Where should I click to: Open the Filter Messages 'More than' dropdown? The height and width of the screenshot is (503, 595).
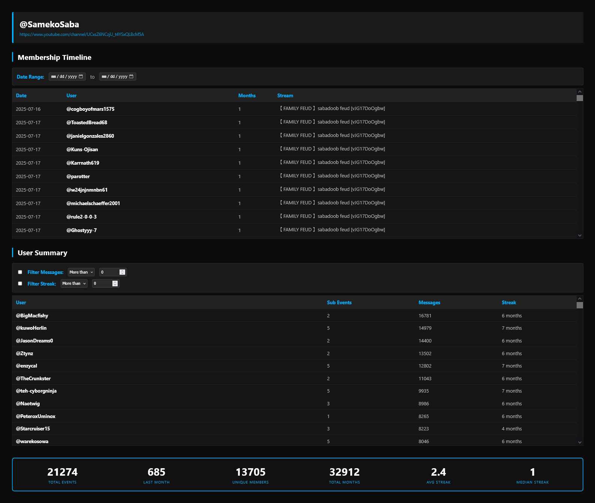pyautogui.click(x=81, y=272)
